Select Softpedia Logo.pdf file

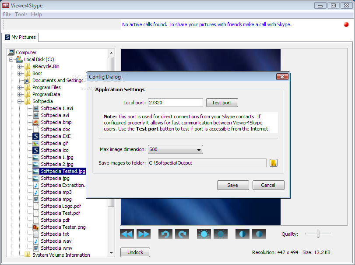(61, 206)
